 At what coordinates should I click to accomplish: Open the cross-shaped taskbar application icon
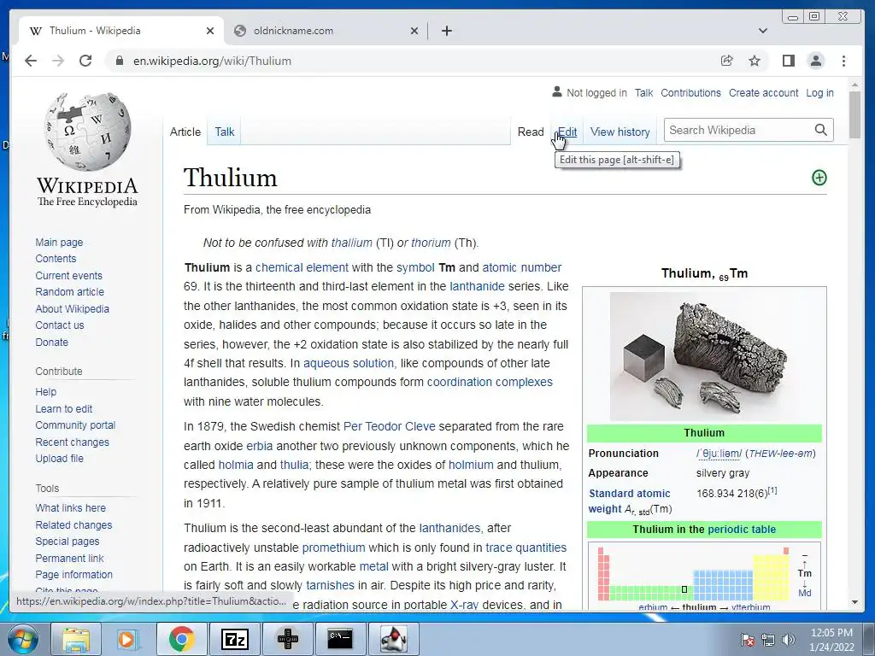(287, 639)
